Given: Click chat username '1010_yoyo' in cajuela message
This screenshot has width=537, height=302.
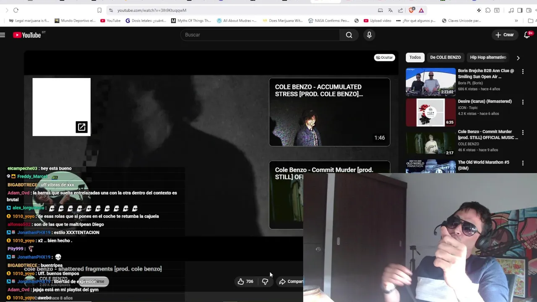Looking at the screenshot, I should pyautogui.click(x=23, y=216).
